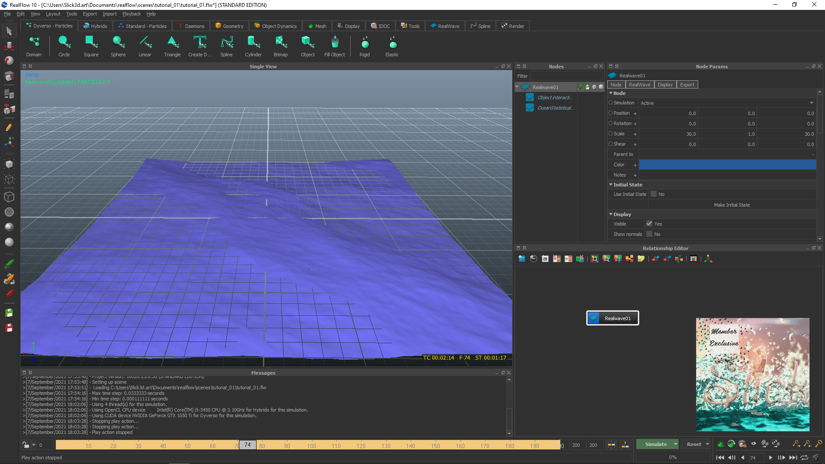Image resolution: width=825 pixels, height=464 pixels.
Task: Click the Shear animation radio circle
Action: (611, 144)
